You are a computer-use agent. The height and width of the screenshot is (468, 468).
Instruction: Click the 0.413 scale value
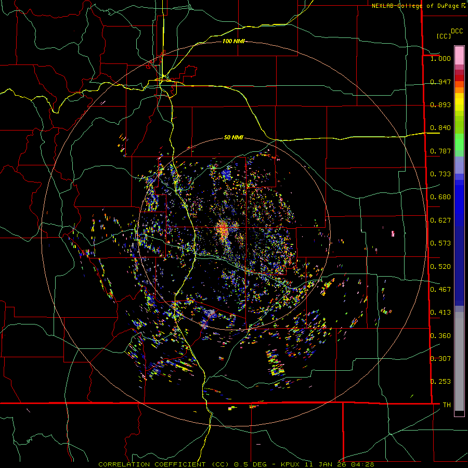point(440,313)
